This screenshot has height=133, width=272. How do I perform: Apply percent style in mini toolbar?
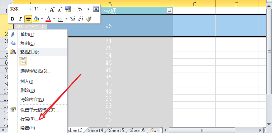pos(80,9)
